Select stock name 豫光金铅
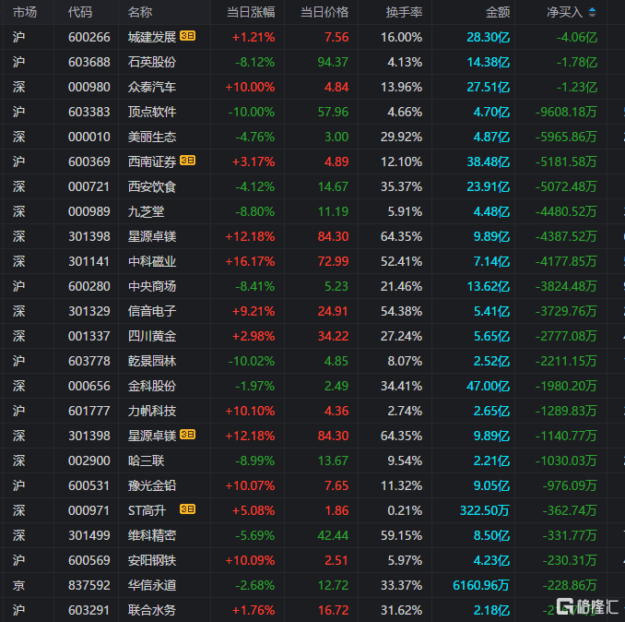 [152, 485]
